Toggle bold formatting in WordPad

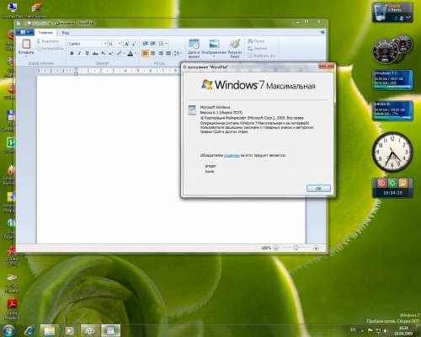point(72,53)
